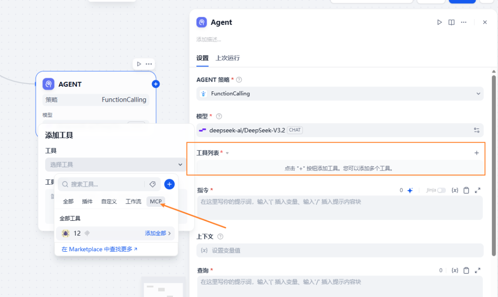Show help for AGENT 策略

click(239, 80)
